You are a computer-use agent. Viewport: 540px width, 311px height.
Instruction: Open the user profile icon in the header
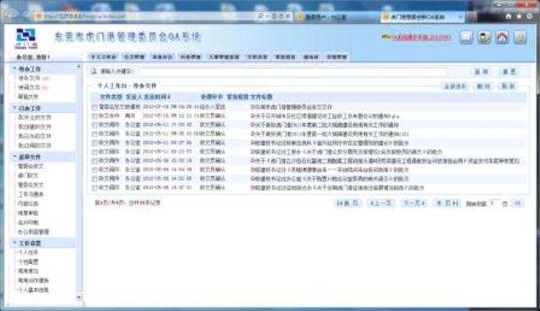tap(484, 37)
